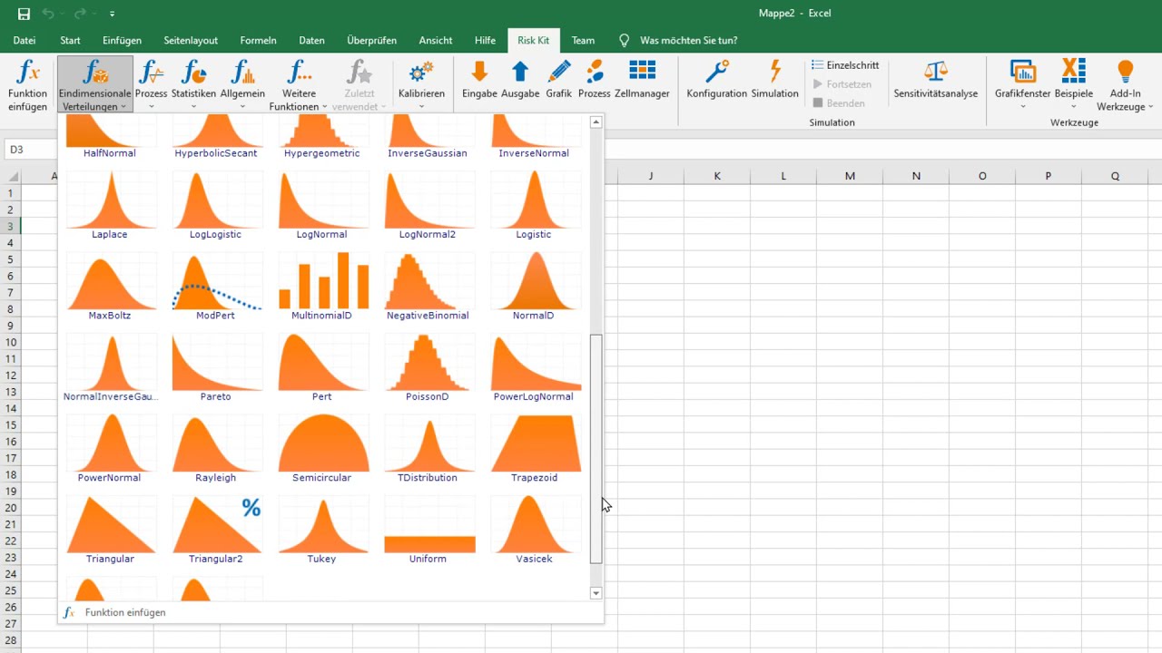Choose the ModPert distribution
The image size is (1162, 653).
point(216,288)
